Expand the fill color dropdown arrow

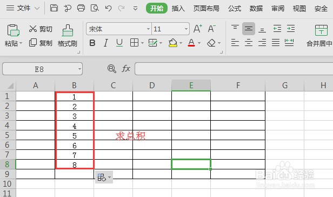point(181,43)
